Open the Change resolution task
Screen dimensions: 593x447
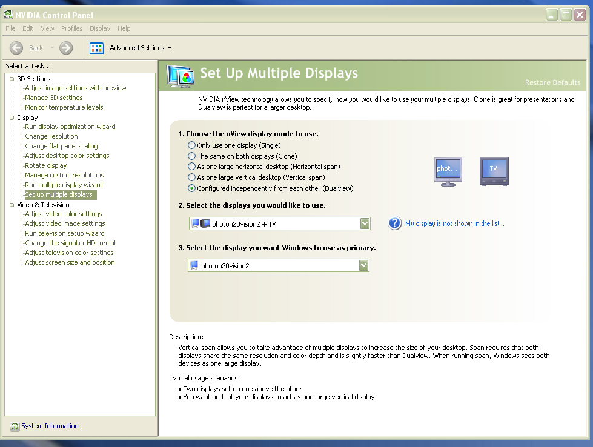coord(51,136)
